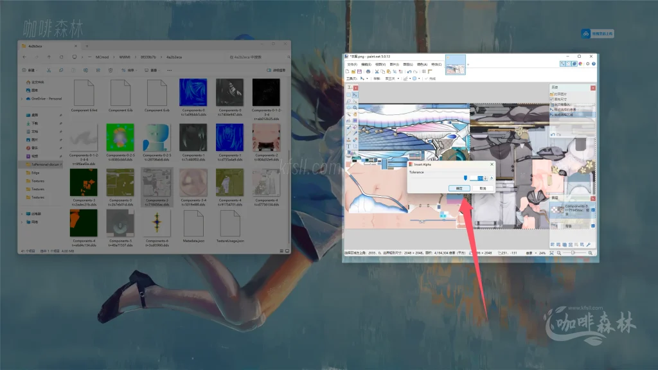Toggle visibility of the 背景 layer
658x370 pixels.
tap(593, 226)
